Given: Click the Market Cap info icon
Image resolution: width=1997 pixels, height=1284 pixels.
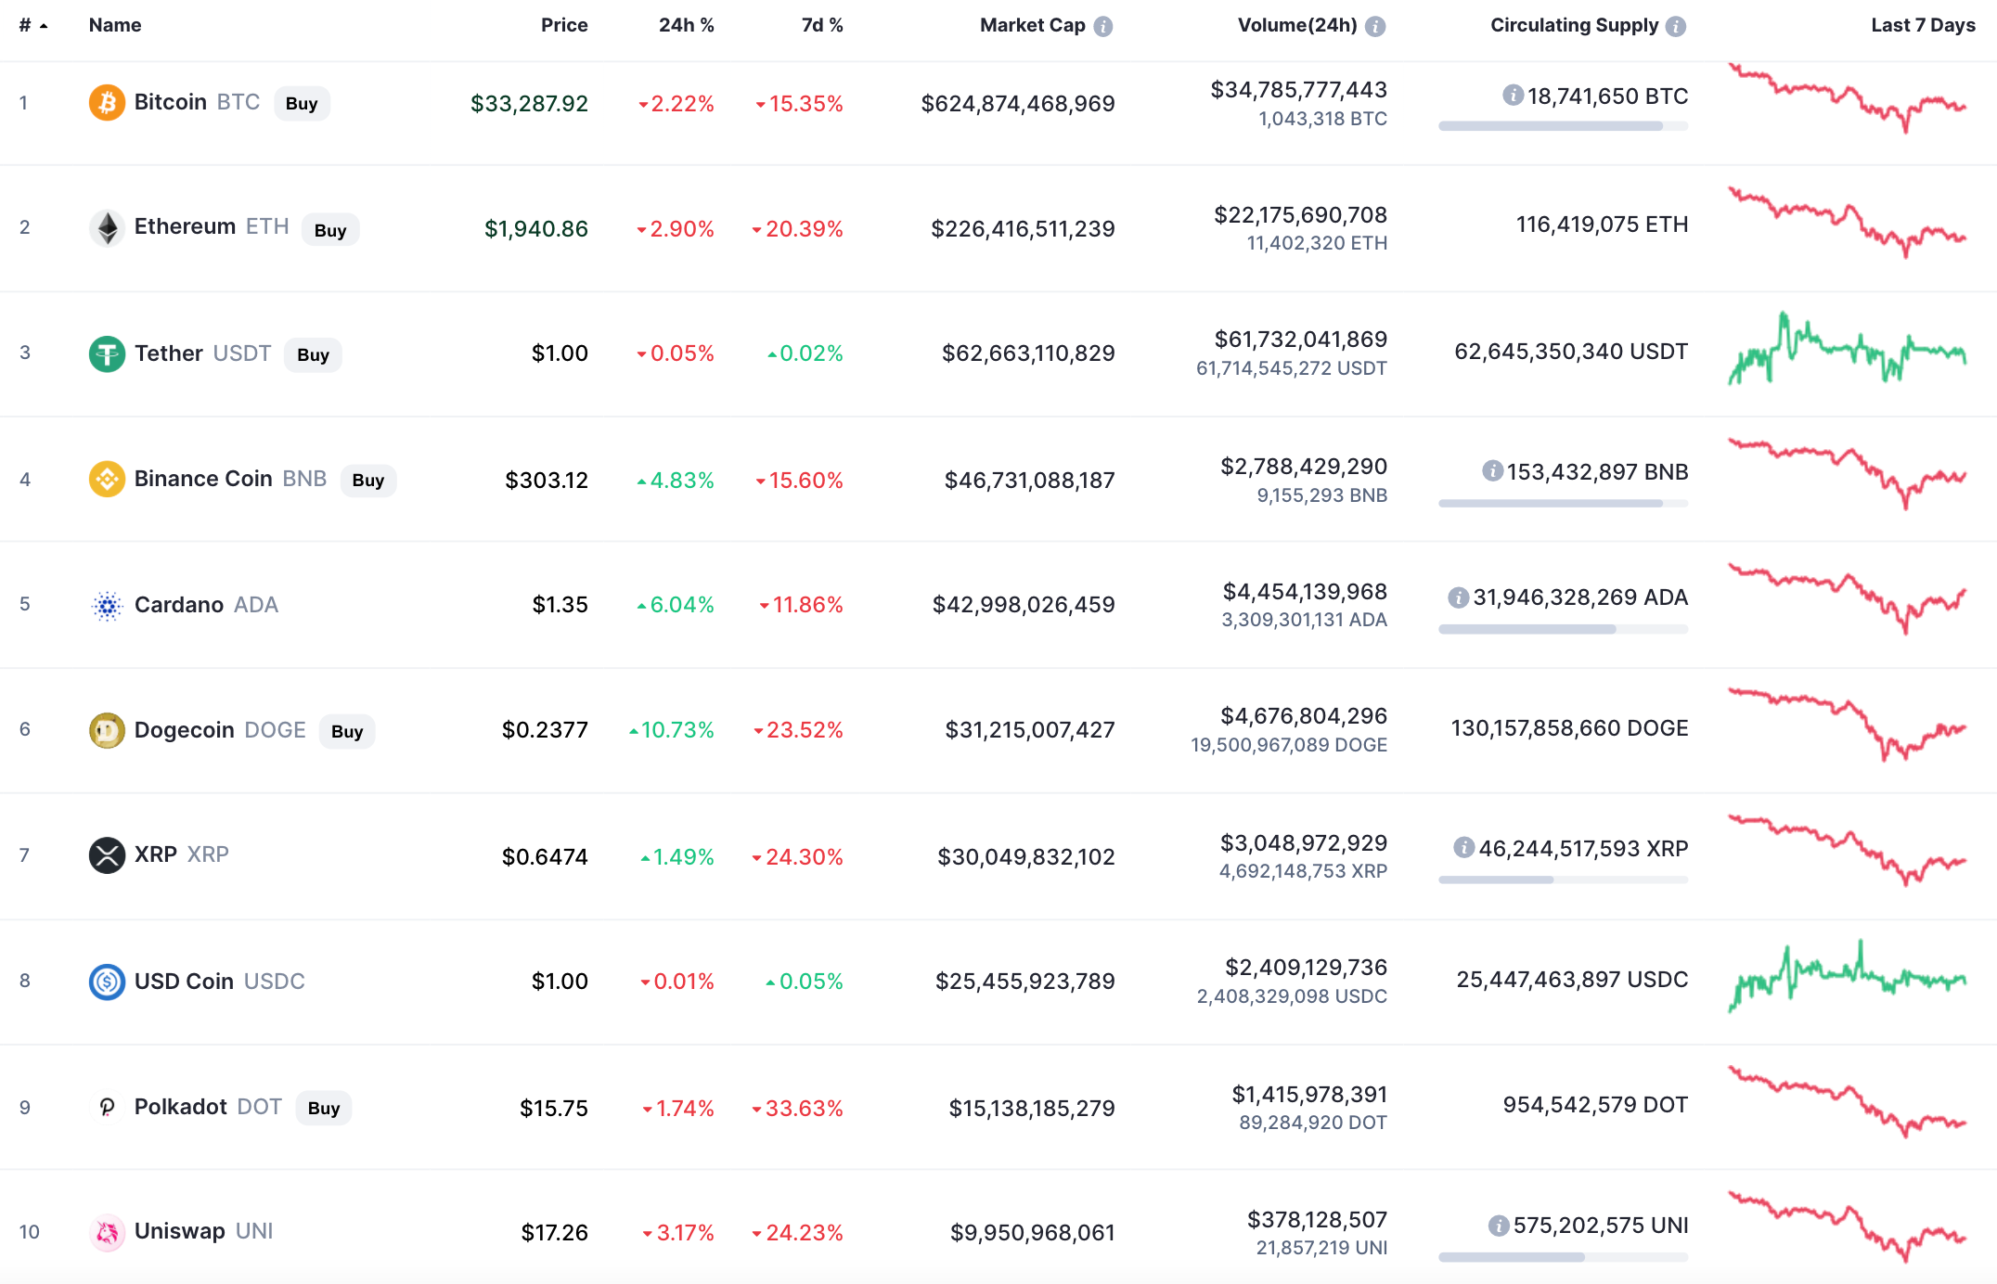Looking at the screenshot, I should 1102,26.
